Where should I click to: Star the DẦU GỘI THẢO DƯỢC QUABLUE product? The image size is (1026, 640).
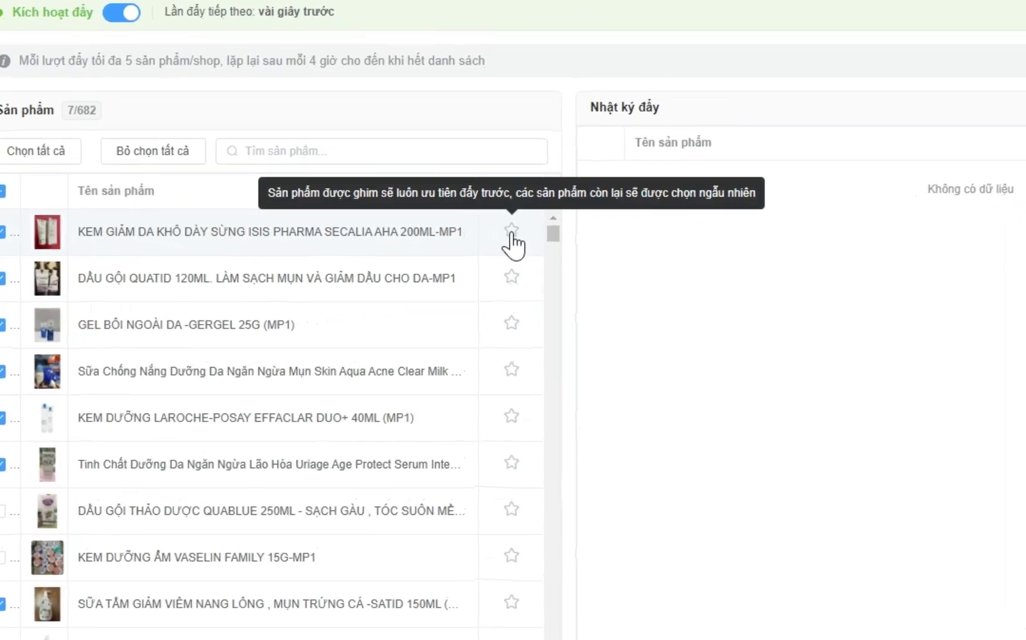coord(511,509)
